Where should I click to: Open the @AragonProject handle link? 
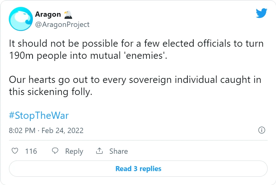[x=62, y=24]
